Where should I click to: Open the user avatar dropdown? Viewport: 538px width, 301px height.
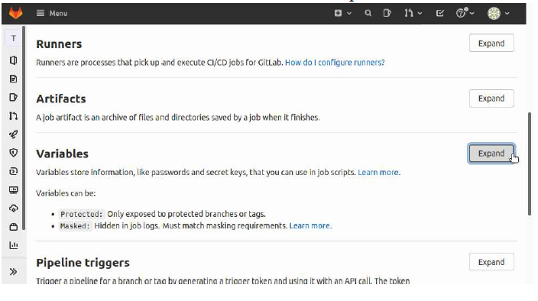point(498,14)
